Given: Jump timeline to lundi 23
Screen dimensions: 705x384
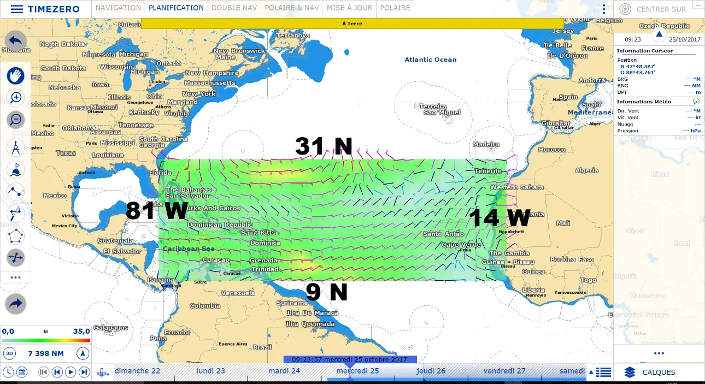Looking at the screenshot, I should pyautogui.click(x=211, y=371).
